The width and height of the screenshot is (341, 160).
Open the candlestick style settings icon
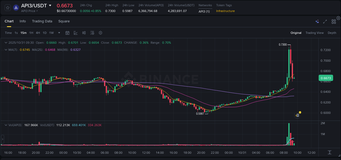pos(84,32)
